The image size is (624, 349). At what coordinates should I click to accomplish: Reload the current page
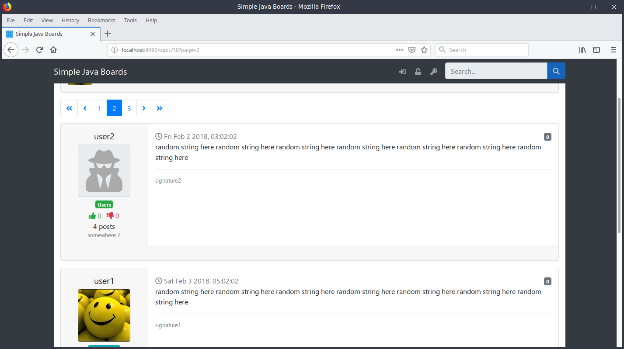(39, 50)
